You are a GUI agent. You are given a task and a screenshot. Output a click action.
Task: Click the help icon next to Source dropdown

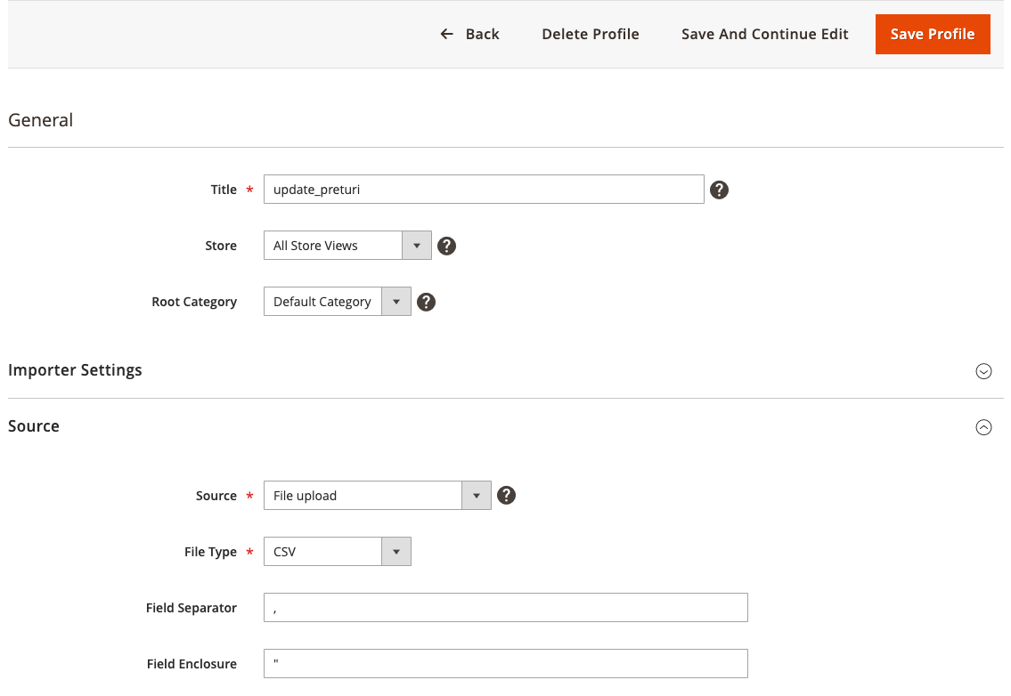pyautogui.click(x=506, y=496)
